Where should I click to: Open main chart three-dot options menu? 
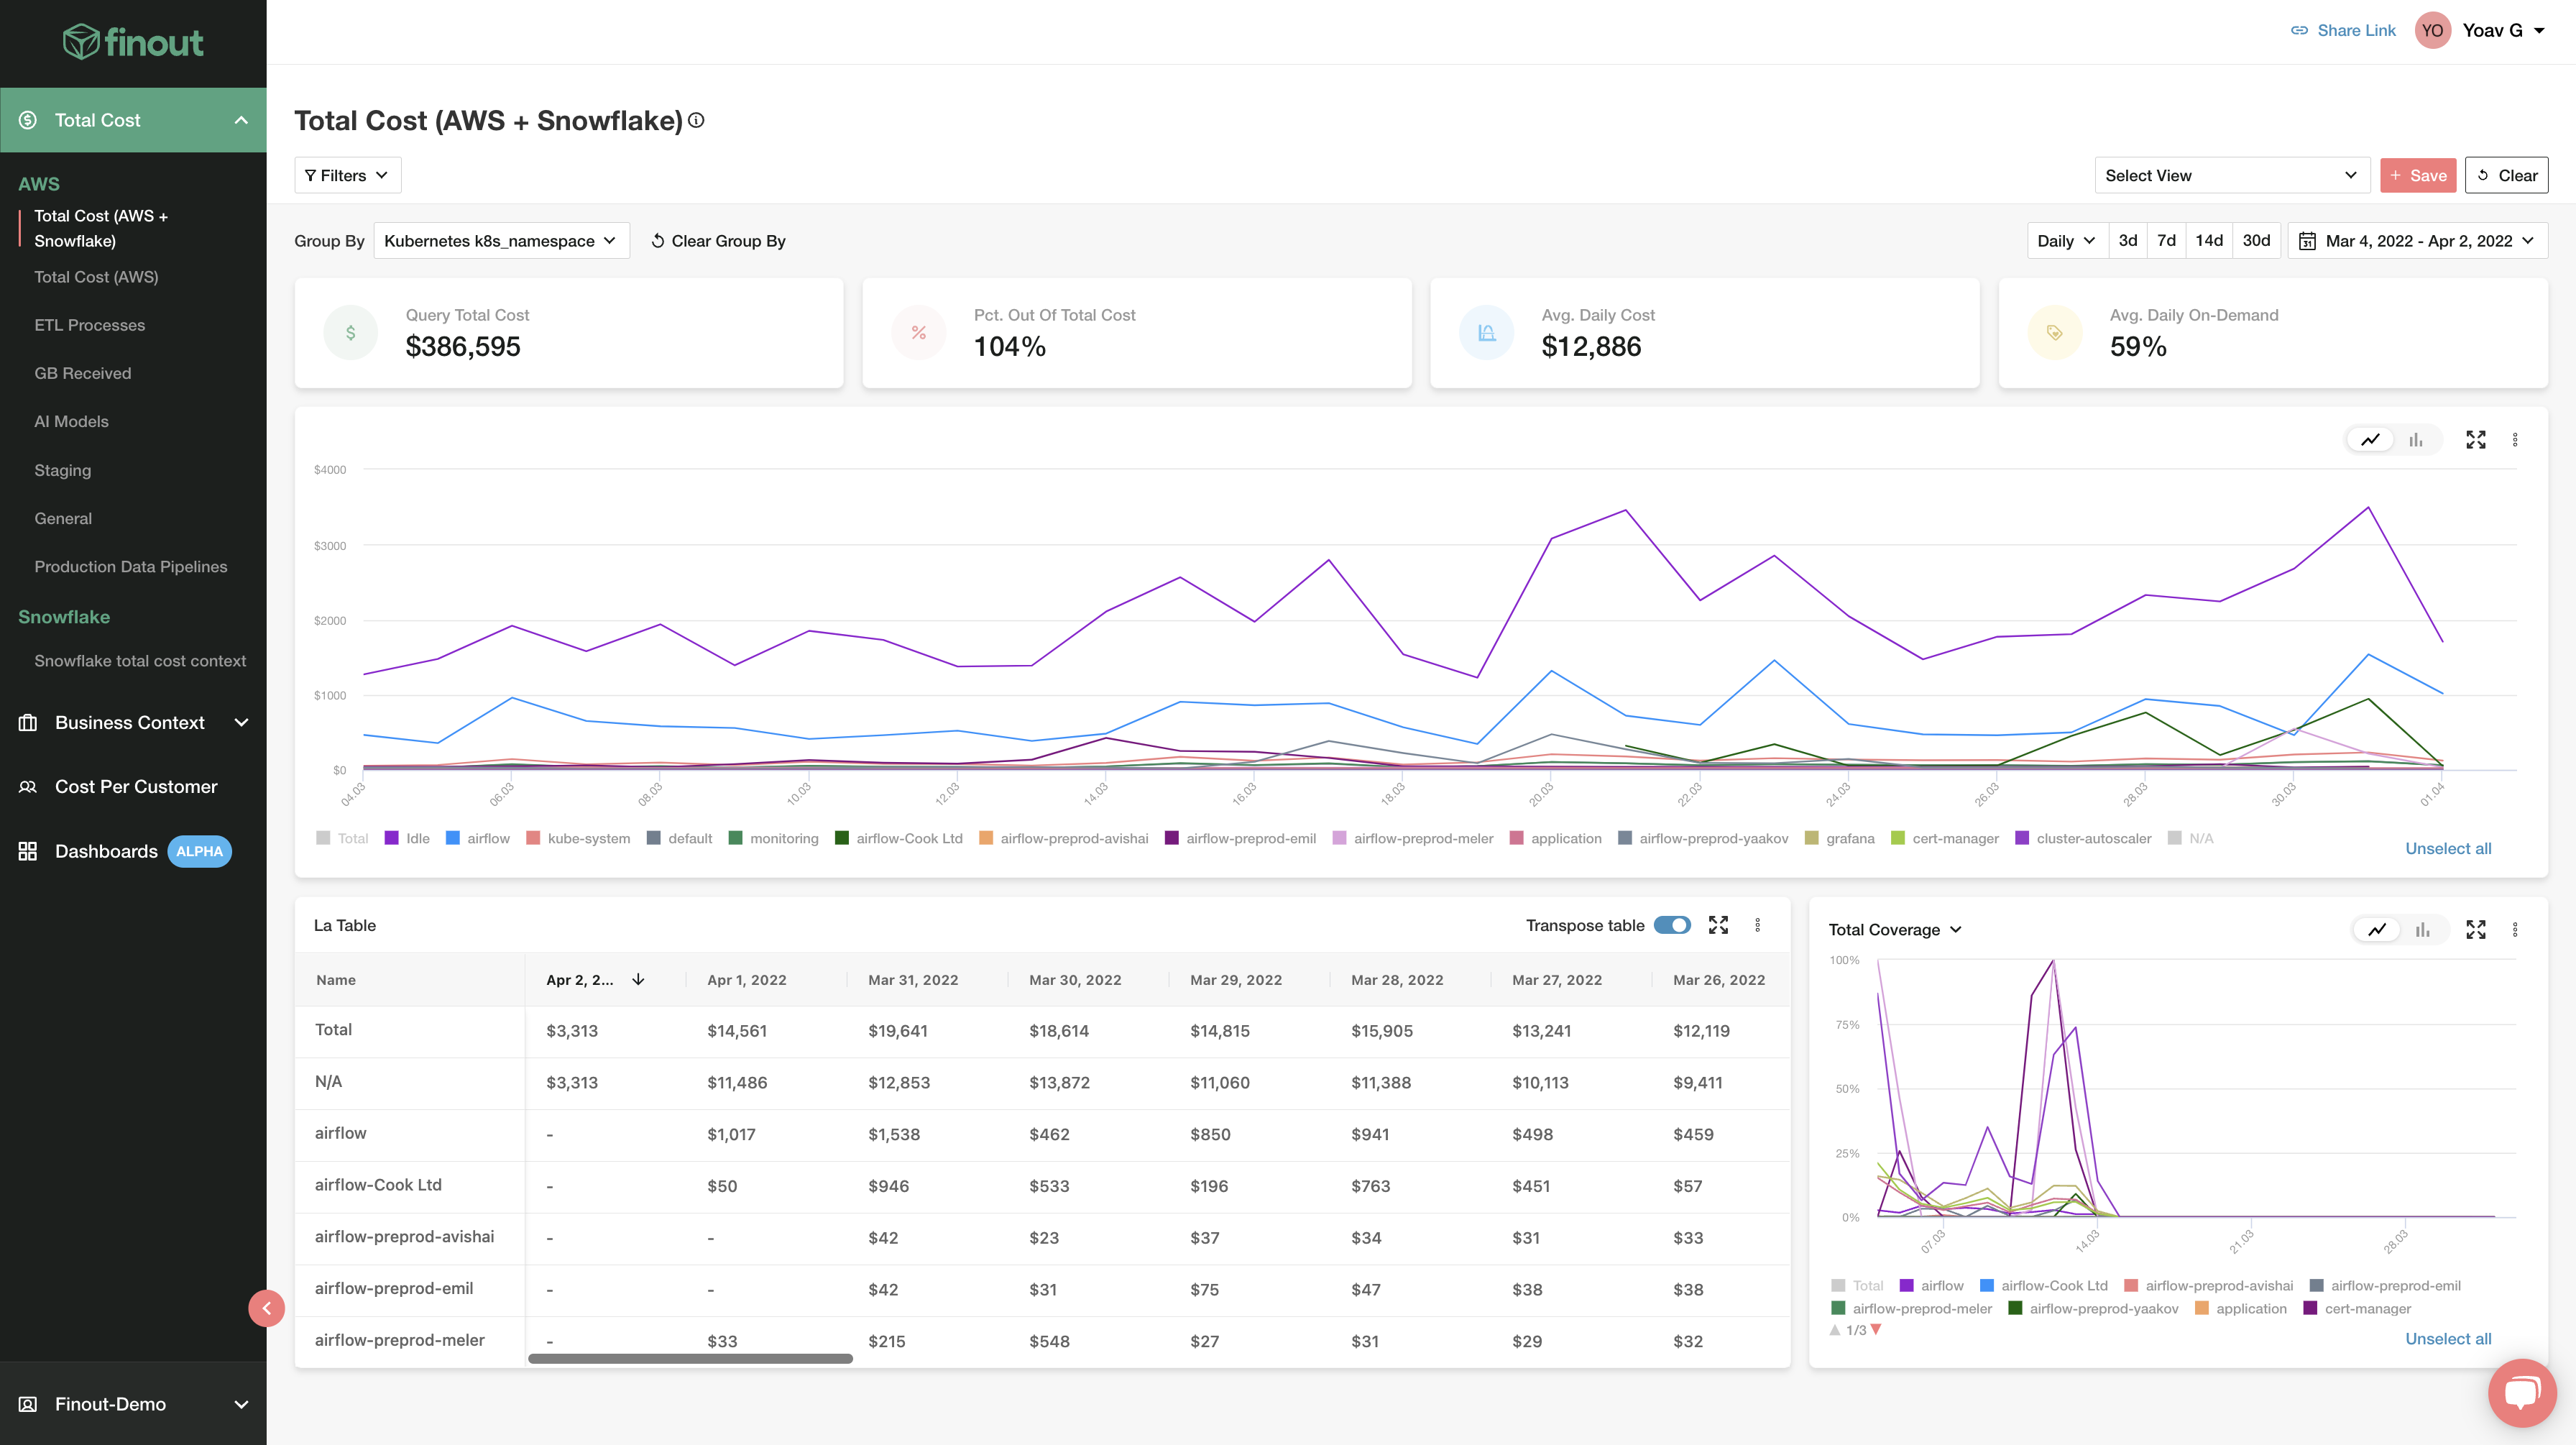click(x=2515, y=440)
